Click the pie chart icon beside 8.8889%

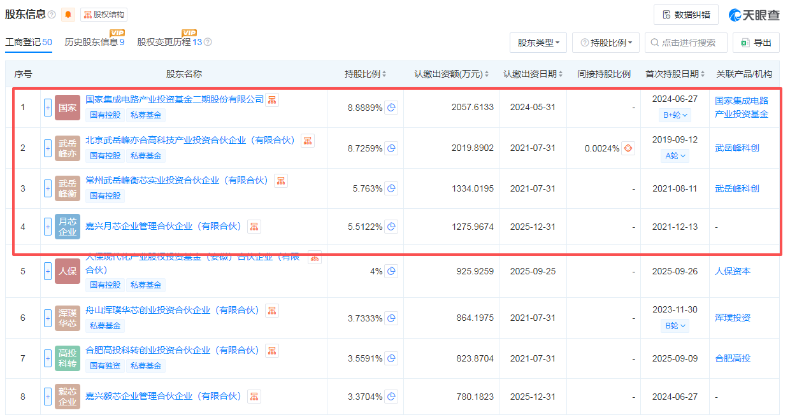point(392,108)
